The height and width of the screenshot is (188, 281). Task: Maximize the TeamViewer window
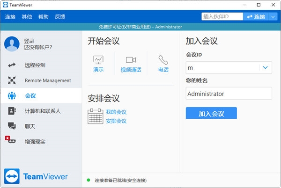click(259, 5)
